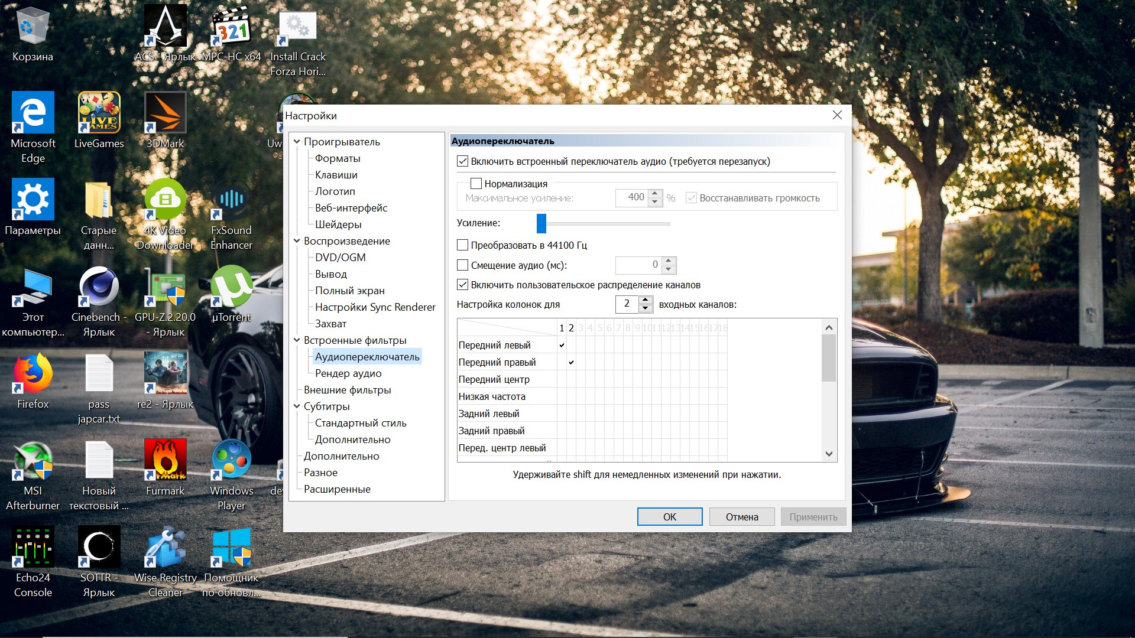Click the Усиление slider track

coord(609,224)
